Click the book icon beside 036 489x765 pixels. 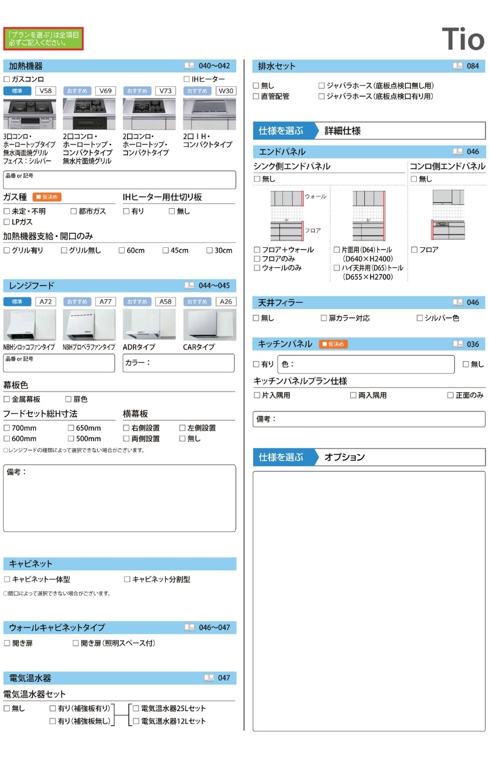(457, 344)
